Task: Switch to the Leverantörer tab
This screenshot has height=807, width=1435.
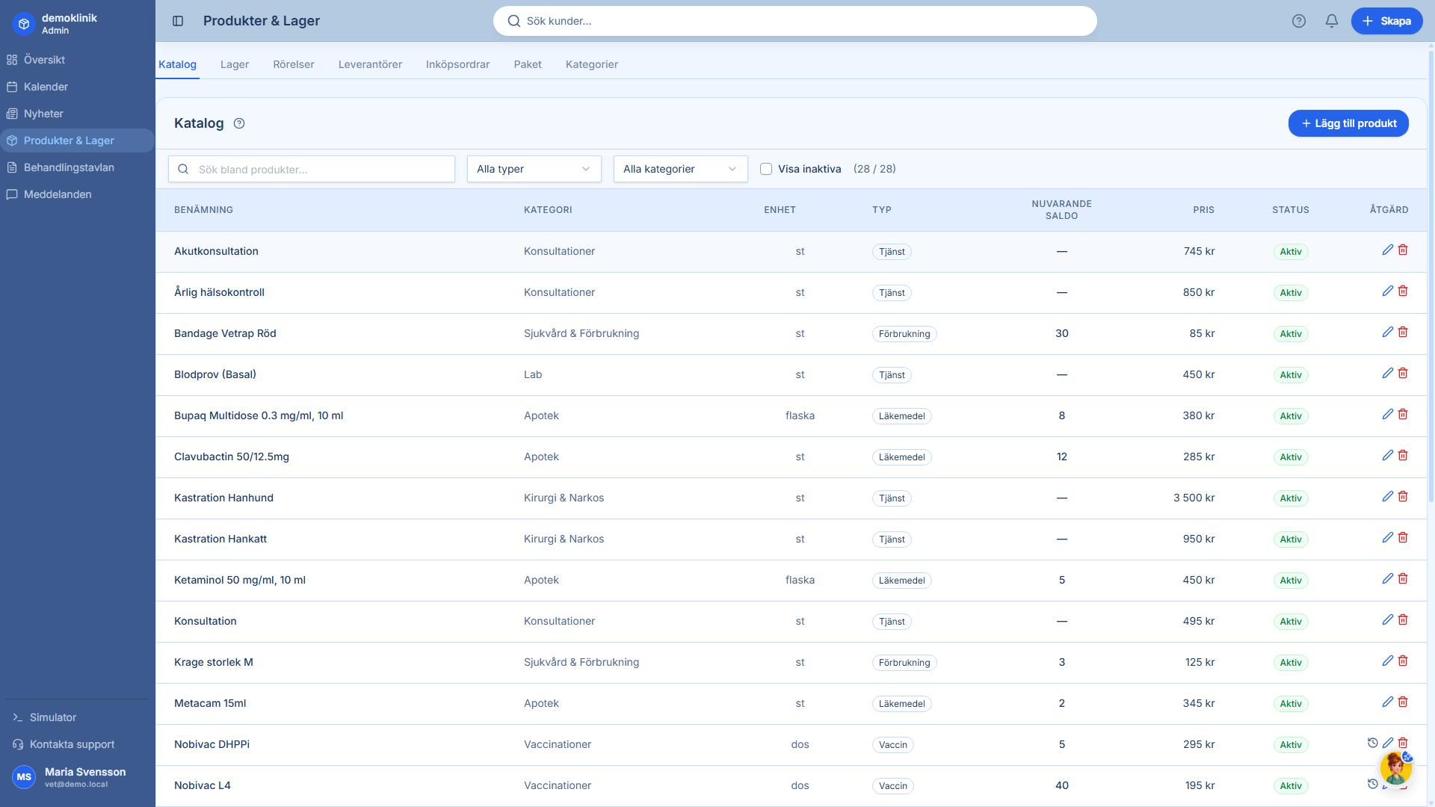Action: (x=370, y=64)
